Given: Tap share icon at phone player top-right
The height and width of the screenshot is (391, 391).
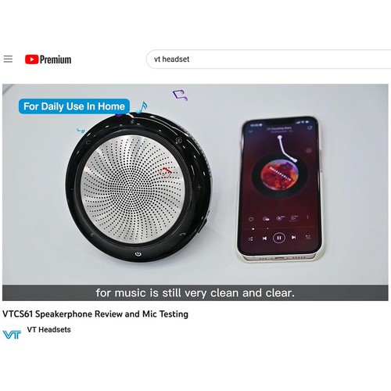Looking at the screenshot, I should (310, 127).
